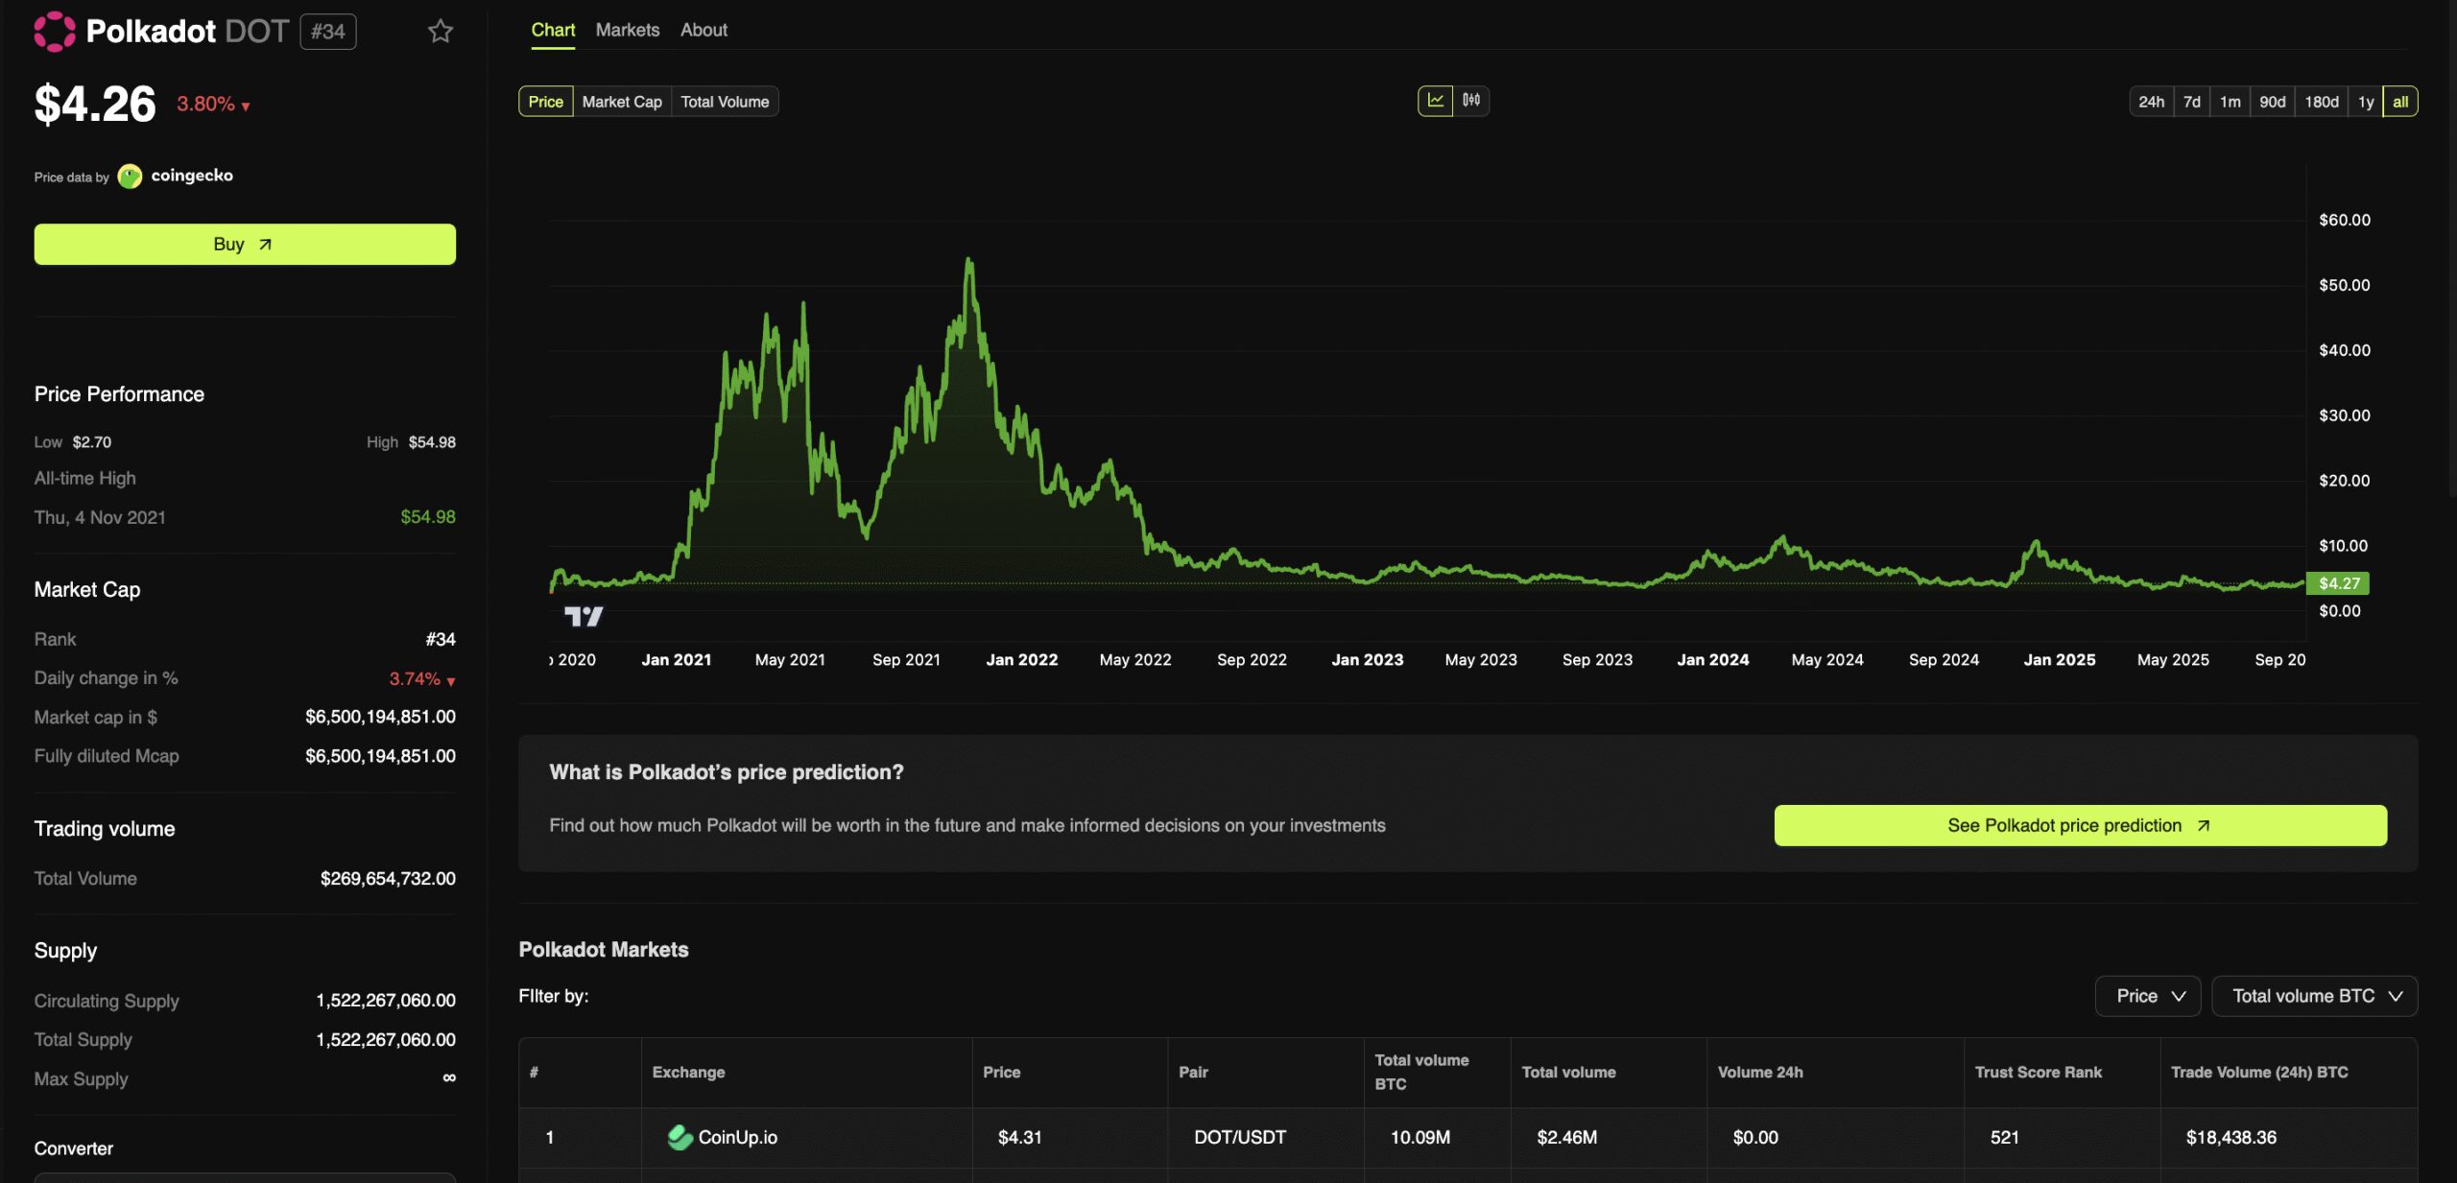Image resolution: width=2457 pixels, height=1183 pixels.
Task: Click the TradingView logo on the chart
Action: tap(584, 617)
